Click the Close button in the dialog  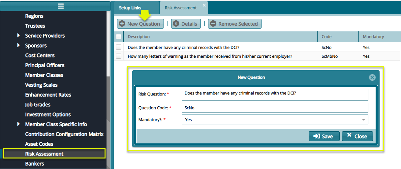click(x=357, y=136)
